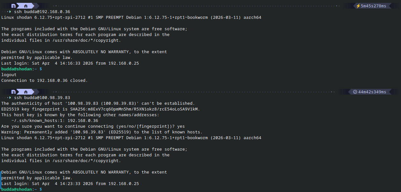The height and width of the screenshot is (192, 401).
Task: Click the Warning: Permanently added line
Action: tap(102, 132)
